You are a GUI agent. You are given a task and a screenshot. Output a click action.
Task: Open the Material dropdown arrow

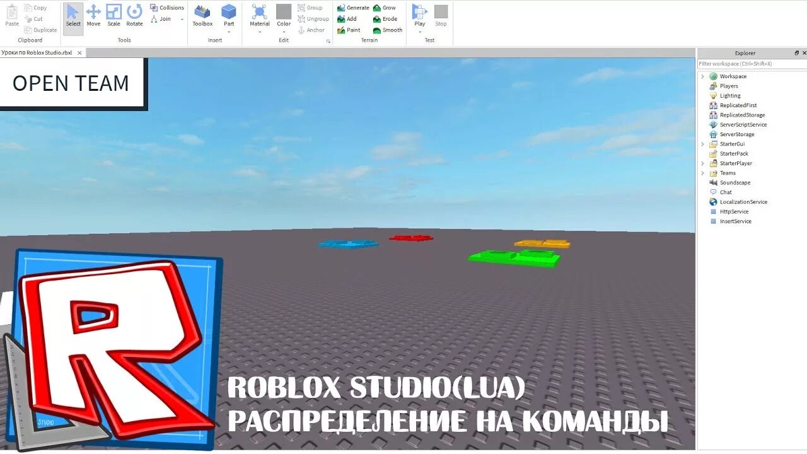[260, 32]
